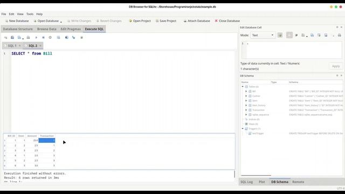
Task: Click the Apply button in Edit Database Cell
Action: click(x=336, y=66)
